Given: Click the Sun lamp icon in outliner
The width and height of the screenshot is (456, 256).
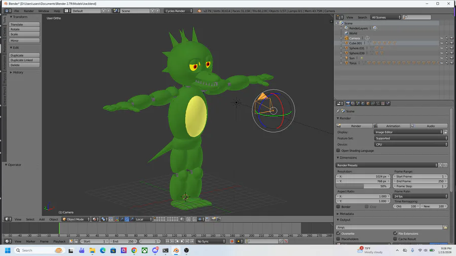Looking at the screenshot, I should [346, 58].
